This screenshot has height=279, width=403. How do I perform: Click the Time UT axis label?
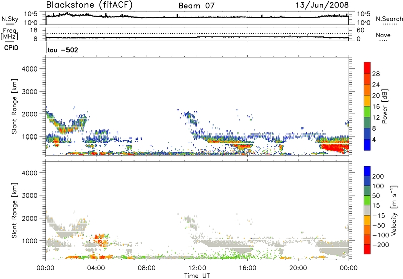[197, 276]
